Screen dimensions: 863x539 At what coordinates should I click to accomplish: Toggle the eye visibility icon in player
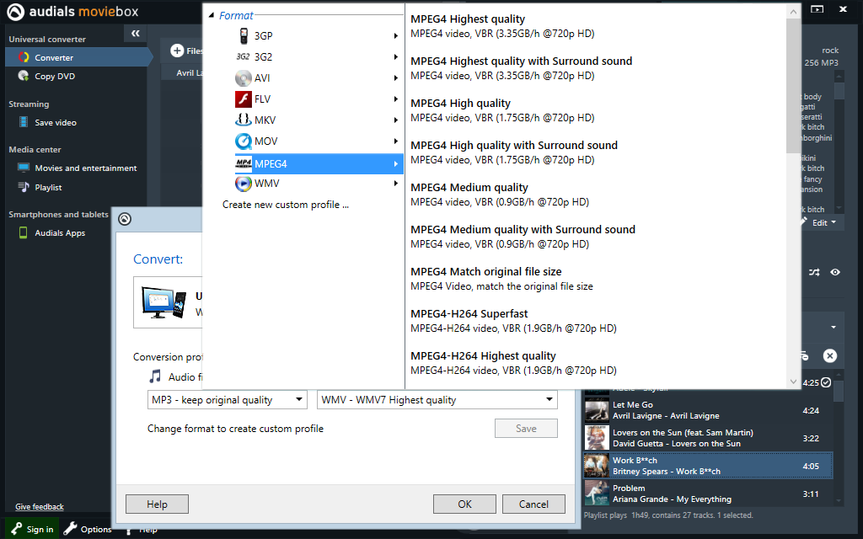[835, 272]
